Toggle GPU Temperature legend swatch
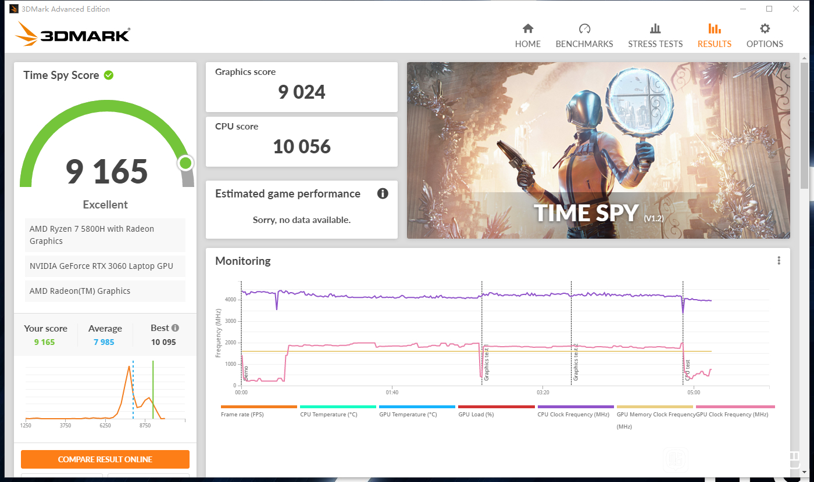814x482 pixels. pos(417,407)
